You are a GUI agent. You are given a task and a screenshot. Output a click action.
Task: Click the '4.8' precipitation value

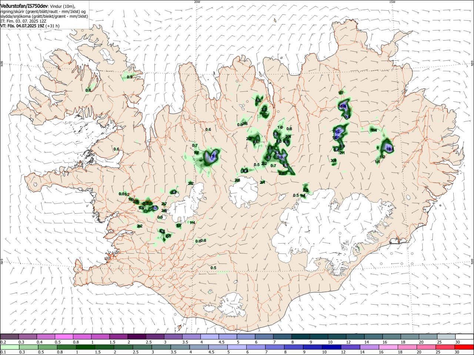pos(286,142)
